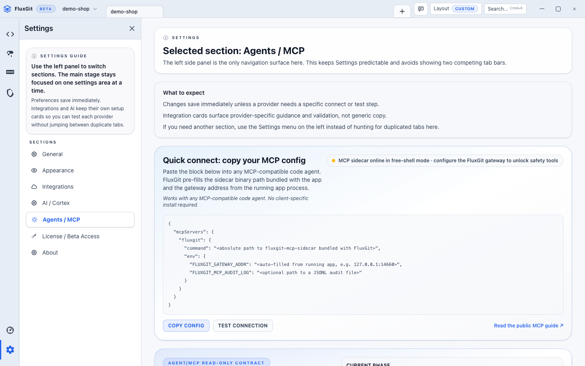585x366 pixels.
Task: Click the General gear icon
Action: (34, 154)
